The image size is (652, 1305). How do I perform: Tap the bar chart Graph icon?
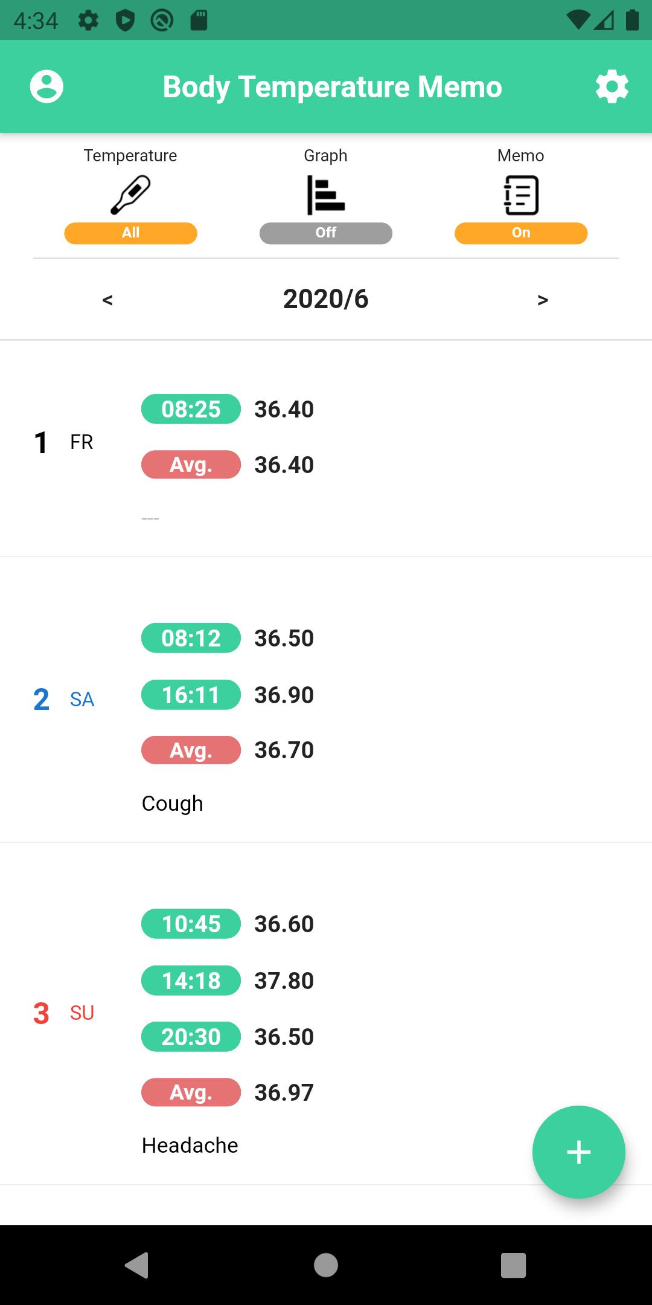tap(326, 195)
